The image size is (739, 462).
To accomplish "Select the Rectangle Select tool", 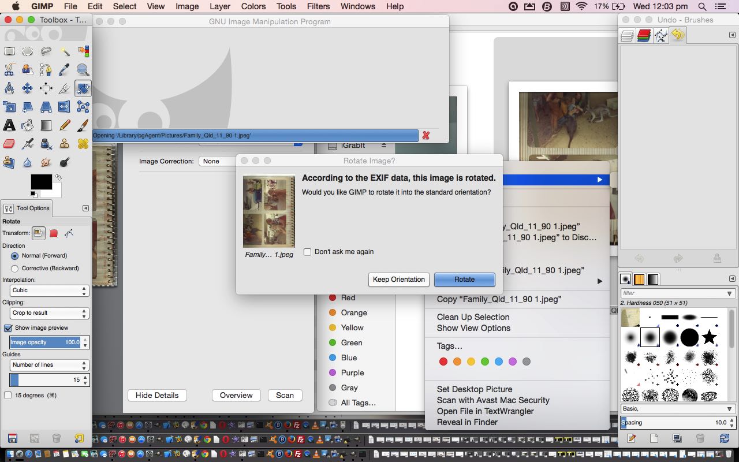I will (9, 51).
